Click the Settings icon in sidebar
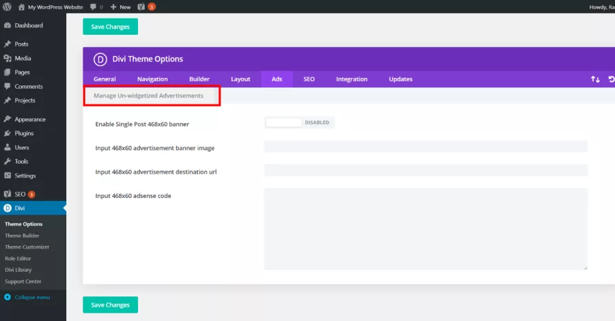Screen dimensions: 615x321 [8, 176]
